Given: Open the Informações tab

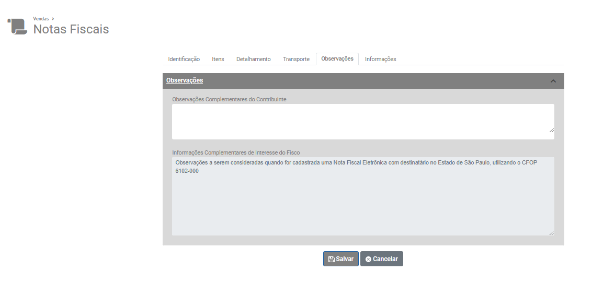Looking at the screenshot, I should (381, 59).
